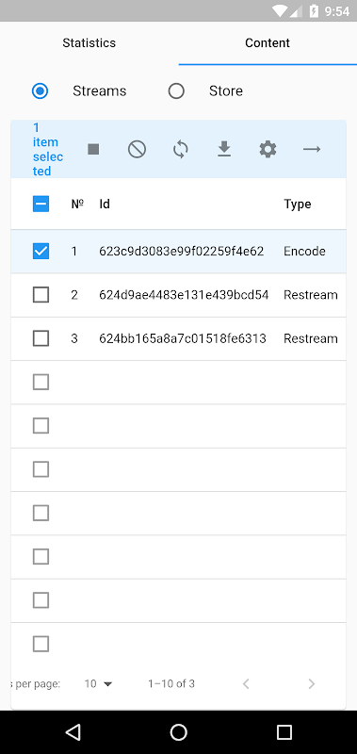This screenshot has width=357, height=754.
Task: Click the Id column header
Action: pyautogui.click(x=105, y=204)
